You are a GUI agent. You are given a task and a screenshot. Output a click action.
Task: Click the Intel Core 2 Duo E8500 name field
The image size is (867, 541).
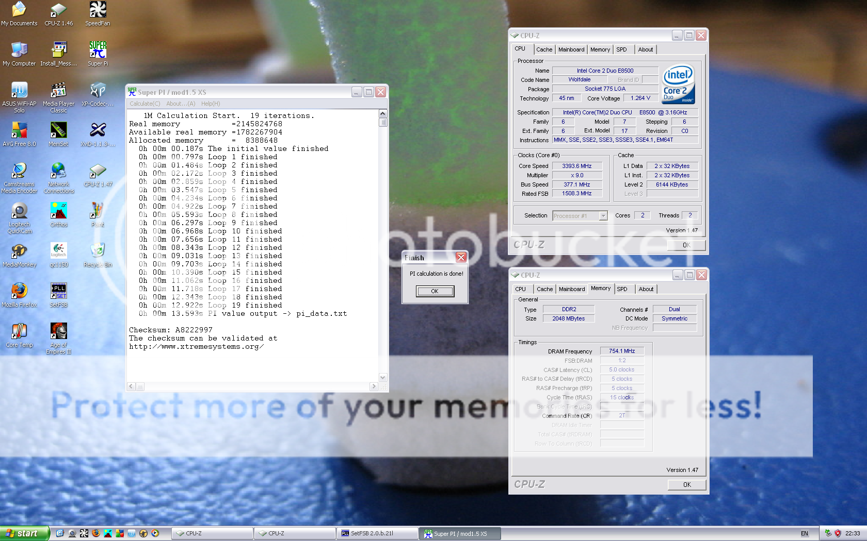coord(605,71)
